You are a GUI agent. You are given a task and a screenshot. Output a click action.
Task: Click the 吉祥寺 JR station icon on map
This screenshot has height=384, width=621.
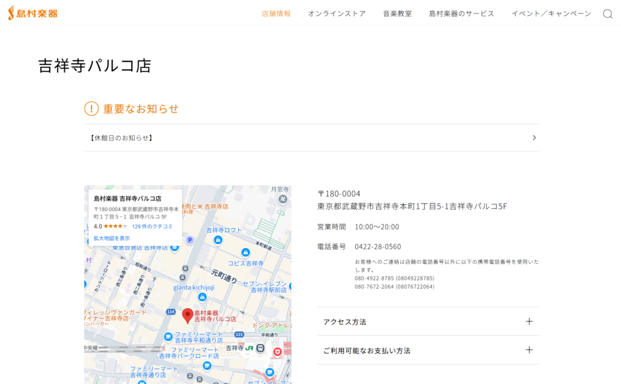(x=260, y=348)
